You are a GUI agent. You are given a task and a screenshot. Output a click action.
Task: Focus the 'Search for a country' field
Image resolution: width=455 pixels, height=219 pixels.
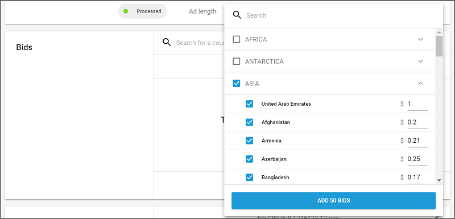click(x=200, y=43)
